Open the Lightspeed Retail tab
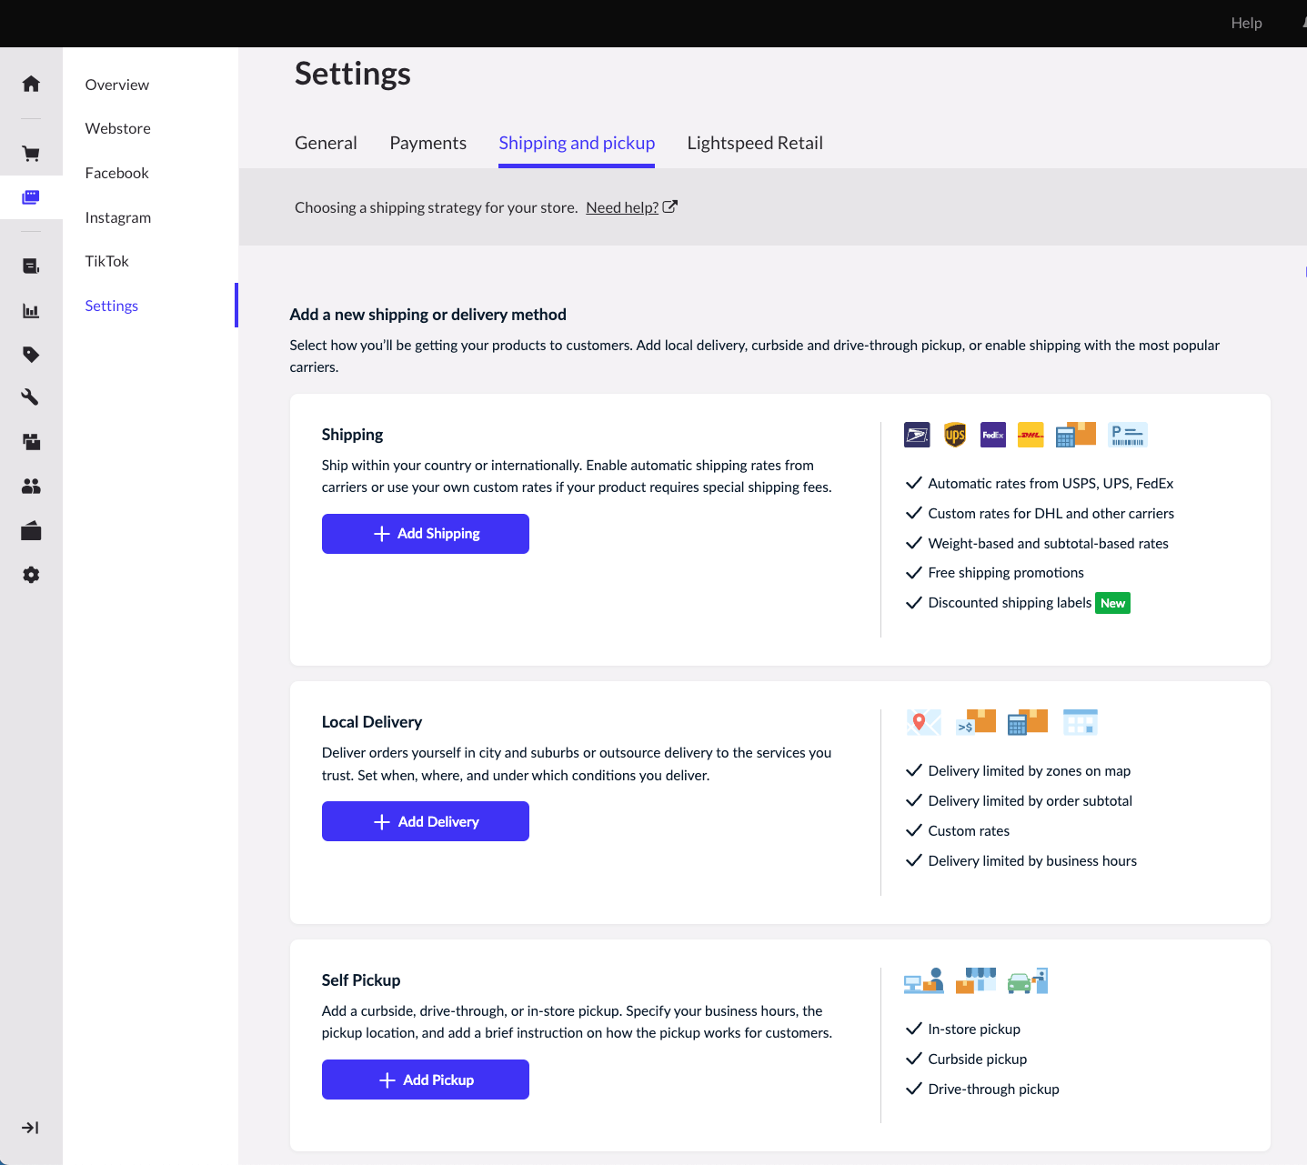 (x=755, y=143)
